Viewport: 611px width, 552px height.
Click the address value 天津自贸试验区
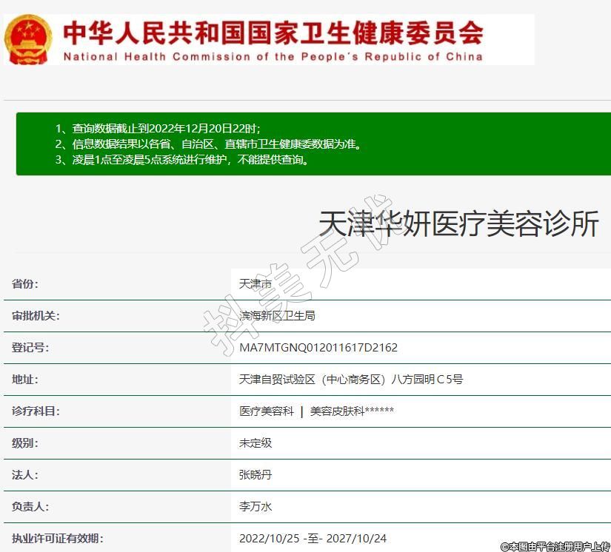351,380
